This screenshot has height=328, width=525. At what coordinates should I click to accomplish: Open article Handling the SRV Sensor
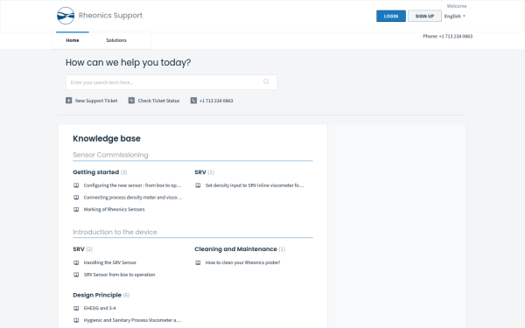[x=110, y=262]
